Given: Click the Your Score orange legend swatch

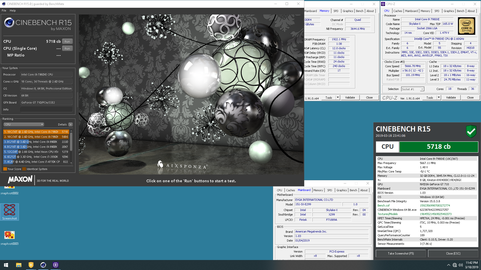Looking at the screenshot, I should coord(5,169).
